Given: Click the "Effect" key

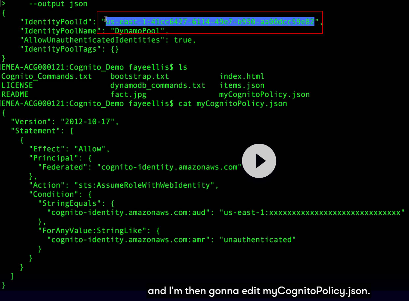Looking at the screenshot, I should click(x=46, y=149).
